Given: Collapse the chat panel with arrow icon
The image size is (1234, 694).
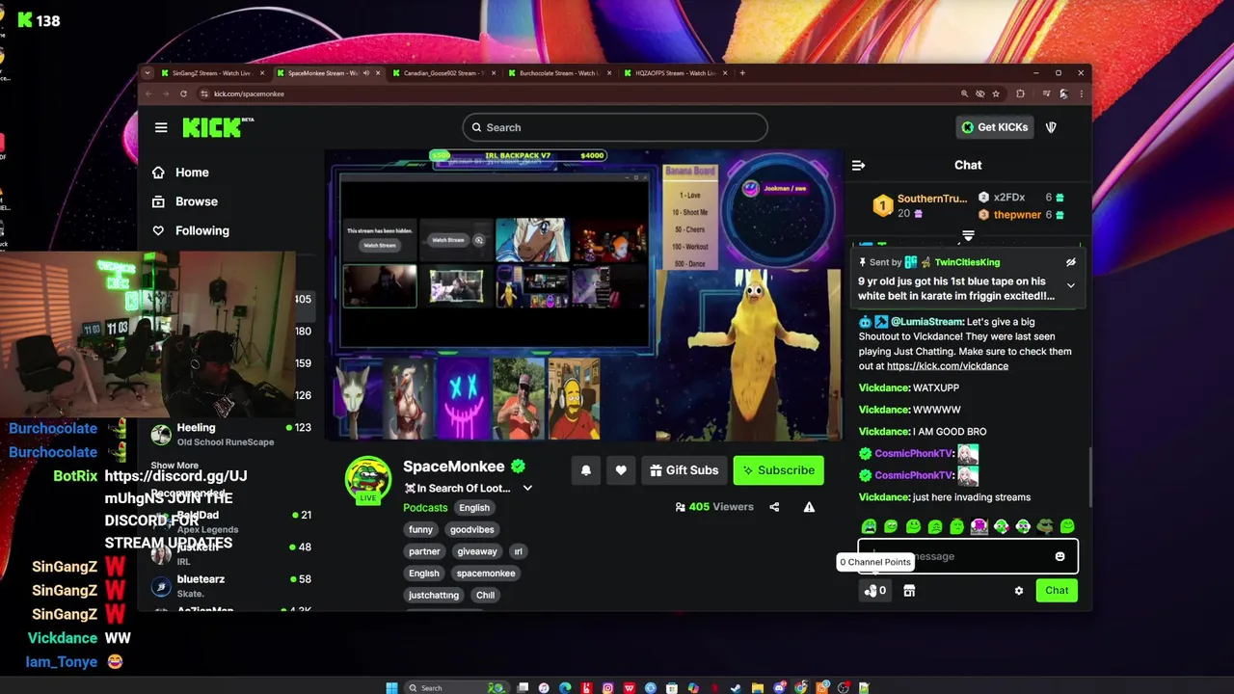Looking at the screenshot, I should (x=858, y=165).
